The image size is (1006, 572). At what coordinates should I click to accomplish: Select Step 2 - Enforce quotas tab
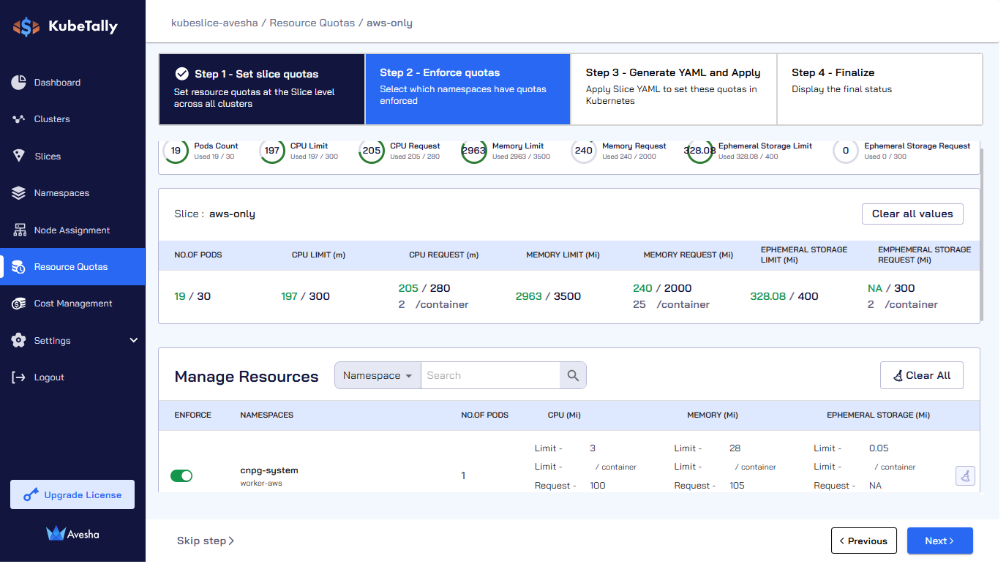pyautogui.click(x=468, y=89)
